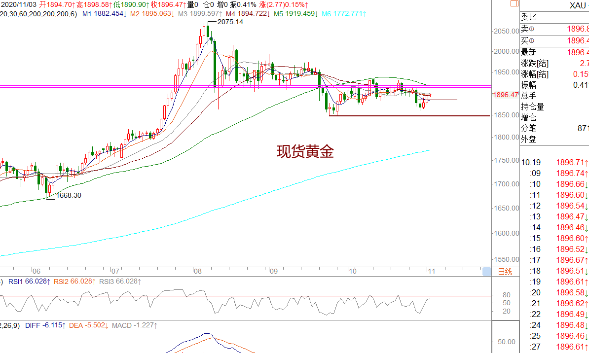This screenshot has width=589, height=353.
Task: Select the MACD -1.227 indicator label
Action: coord(135,325)
